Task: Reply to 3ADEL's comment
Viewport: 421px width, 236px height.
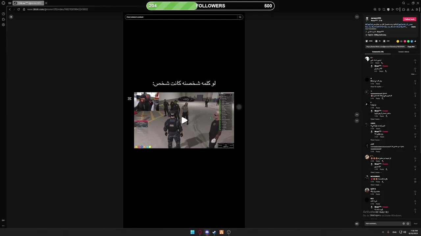Action: [378, 128]
